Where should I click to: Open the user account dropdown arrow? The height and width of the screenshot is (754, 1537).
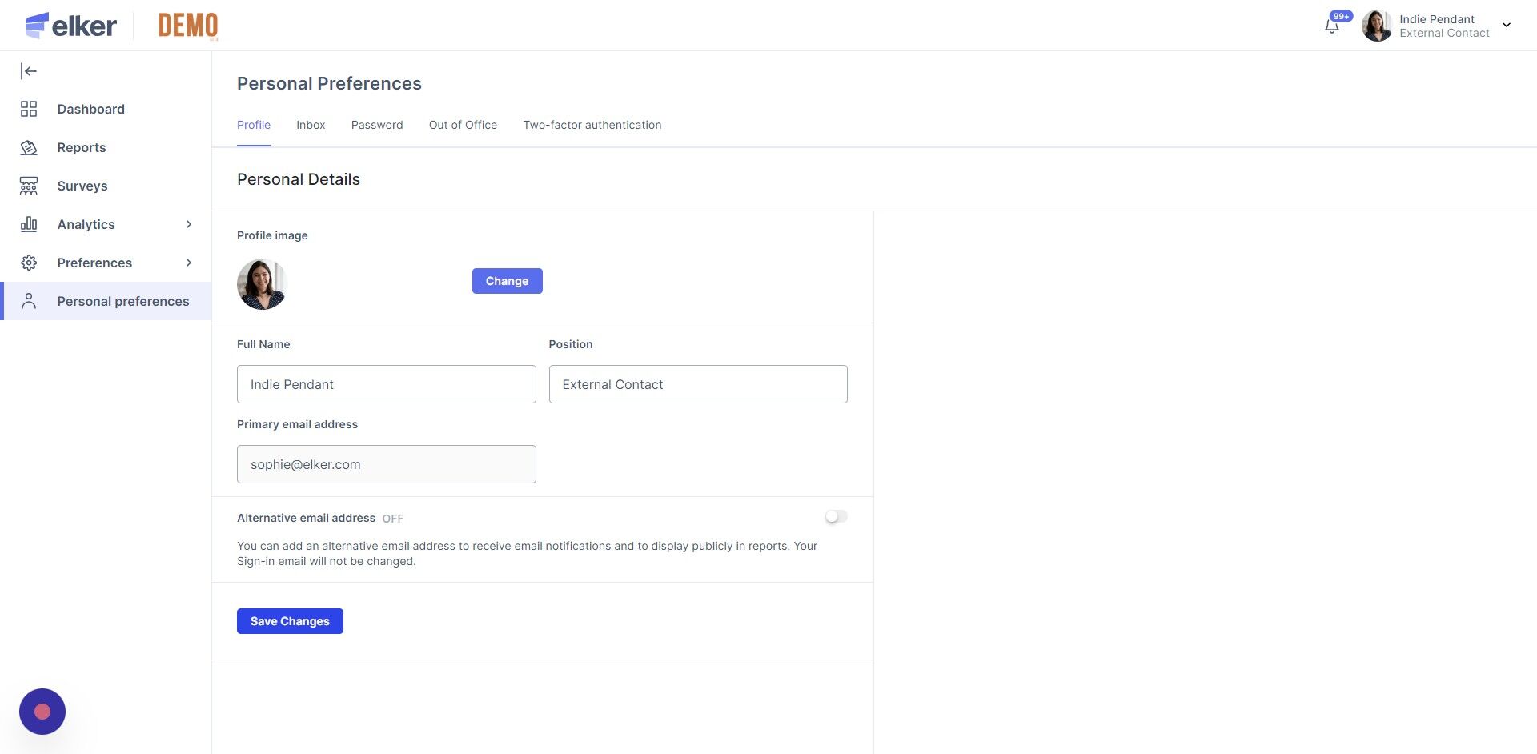(x=1507, y=26)
